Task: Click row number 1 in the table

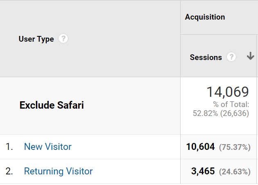Action: click(x=9, y=147)
